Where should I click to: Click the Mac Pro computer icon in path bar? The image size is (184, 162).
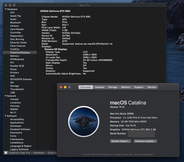coord(6,153)
